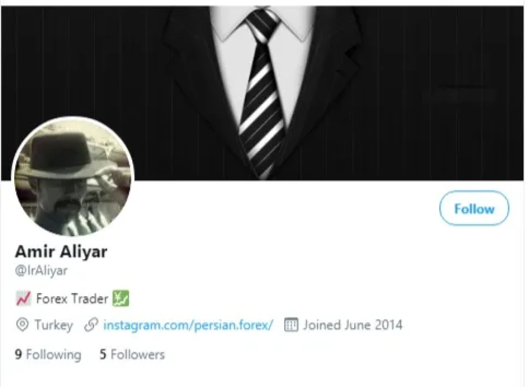The height and width of the screenshot is (387, 529).
Task: Select the @IrAliyar handle text
Action: click(41, 270)
